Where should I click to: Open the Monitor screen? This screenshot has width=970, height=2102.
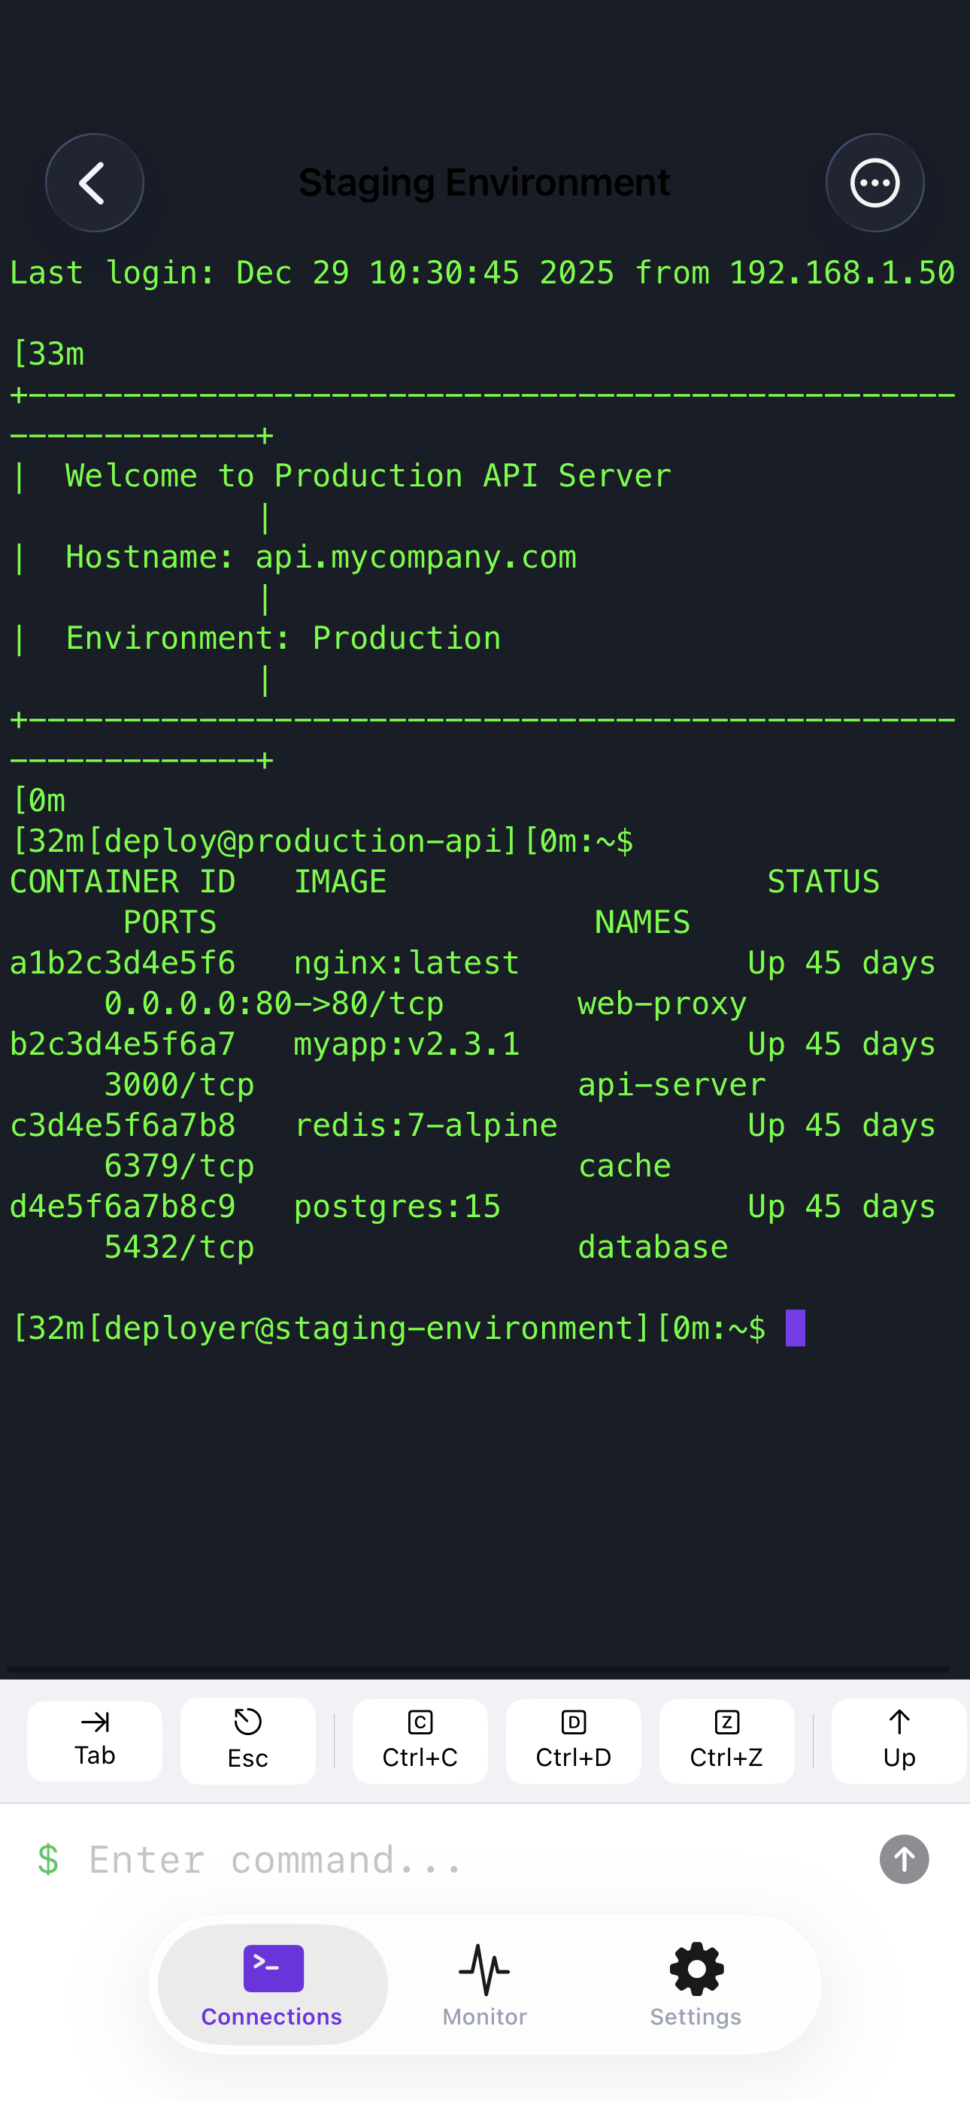tap(484, 1983)
